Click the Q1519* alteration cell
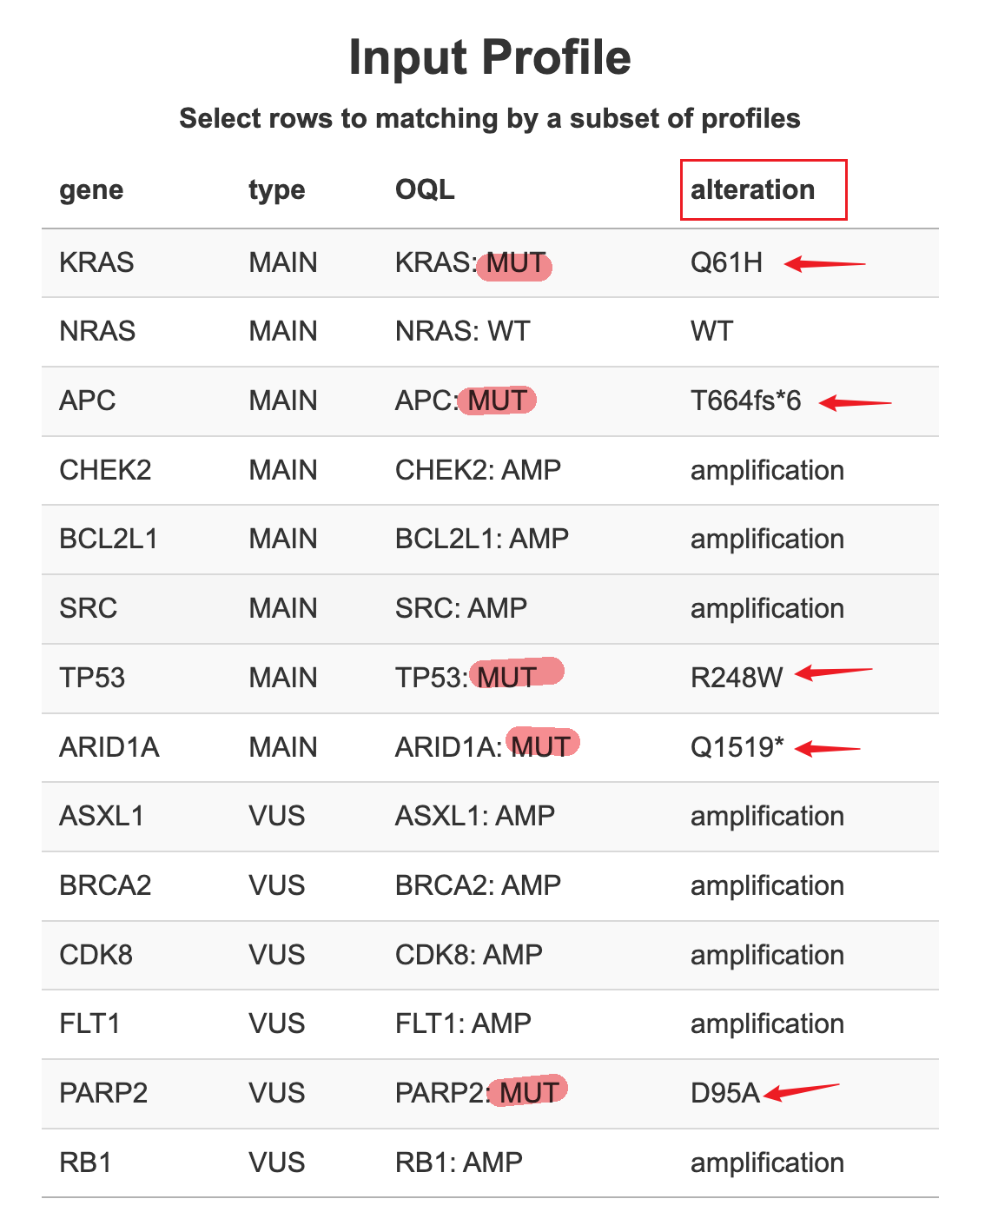 pos(737,747)
